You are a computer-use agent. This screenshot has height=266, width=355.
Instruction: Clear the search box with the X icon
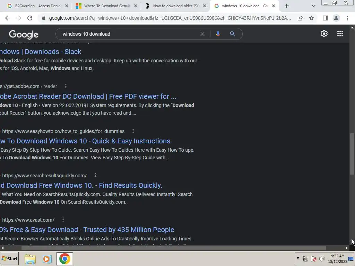202,34
